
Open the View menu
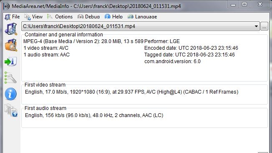tap(33, 17)
